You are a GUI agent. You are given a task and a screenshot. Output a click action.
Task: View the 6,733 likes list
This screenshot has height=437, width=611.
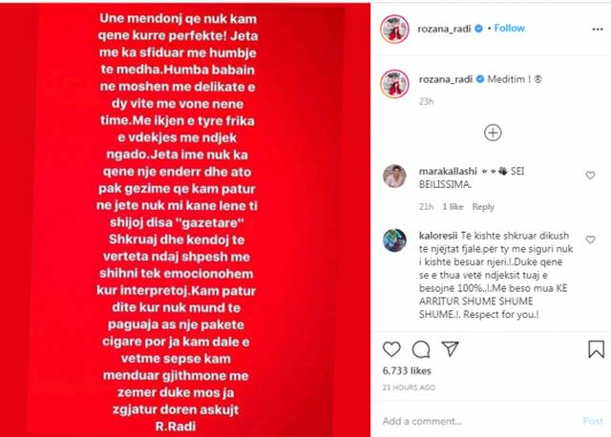pyautogui.click(x=407, y=371)
